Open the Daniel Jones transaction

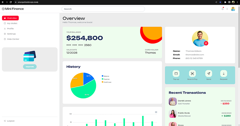click(x=200, y=102)
